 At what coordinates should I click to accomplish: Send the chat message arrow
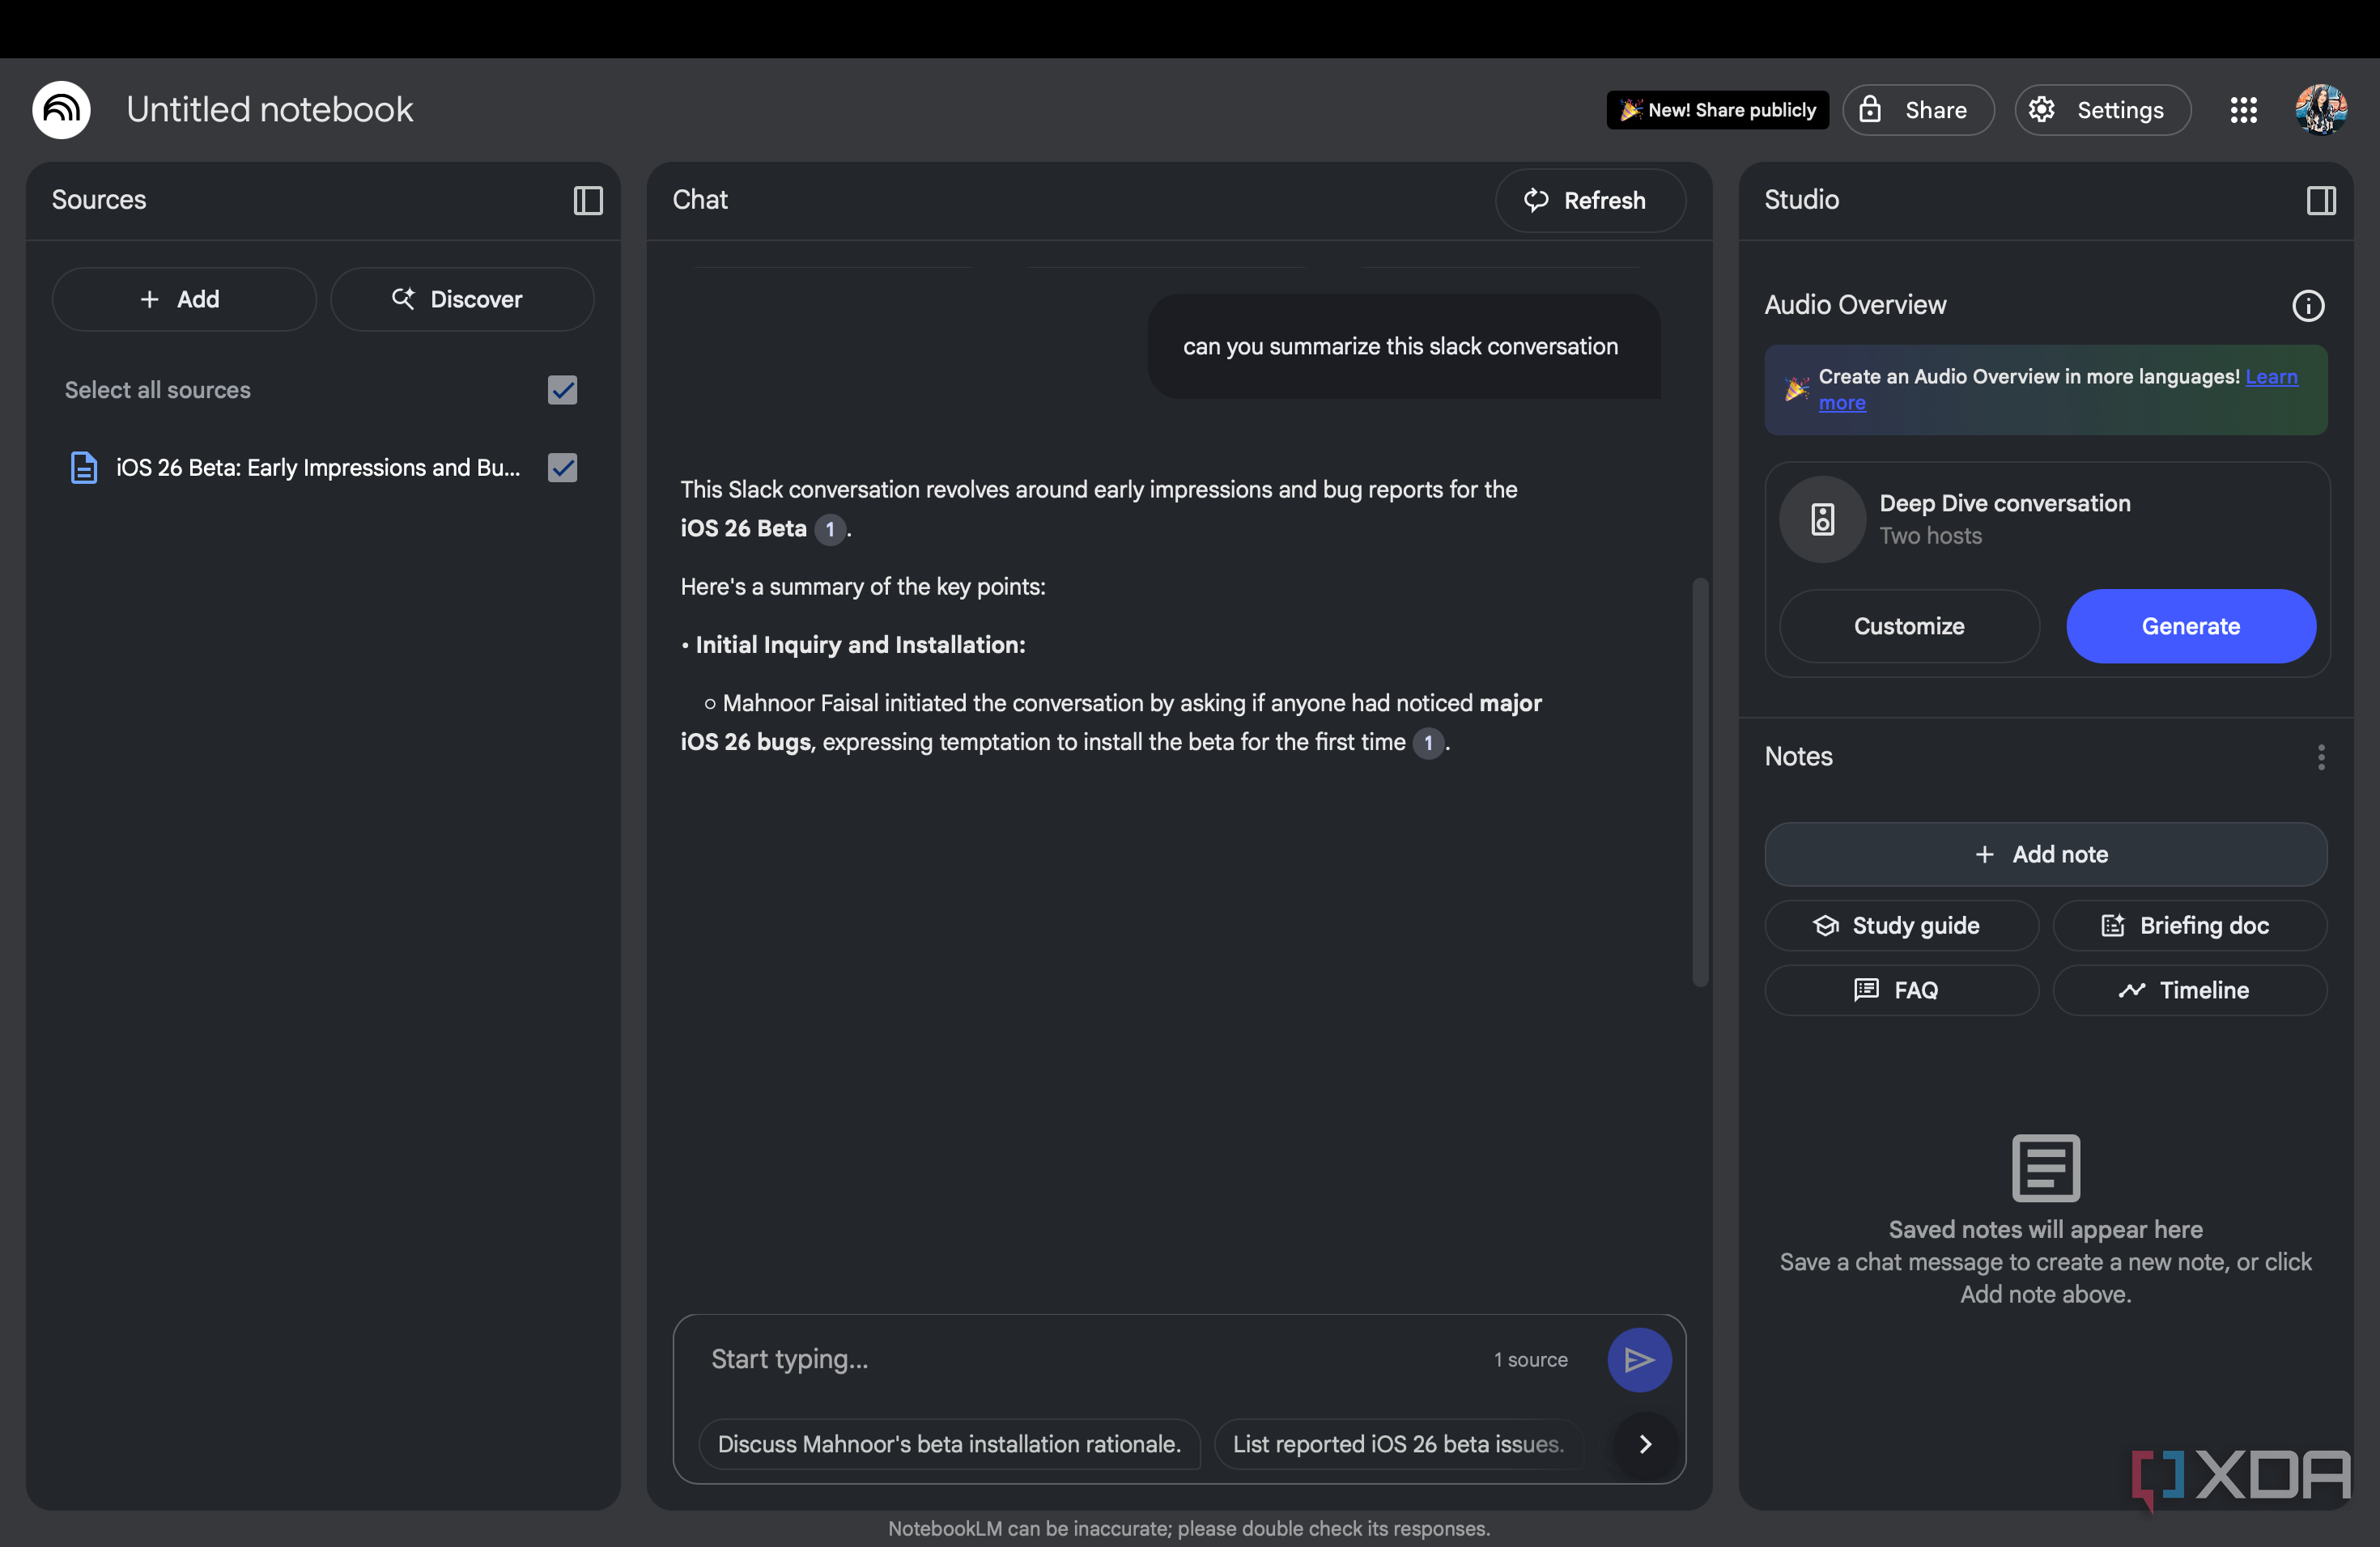[1639, 1359]
